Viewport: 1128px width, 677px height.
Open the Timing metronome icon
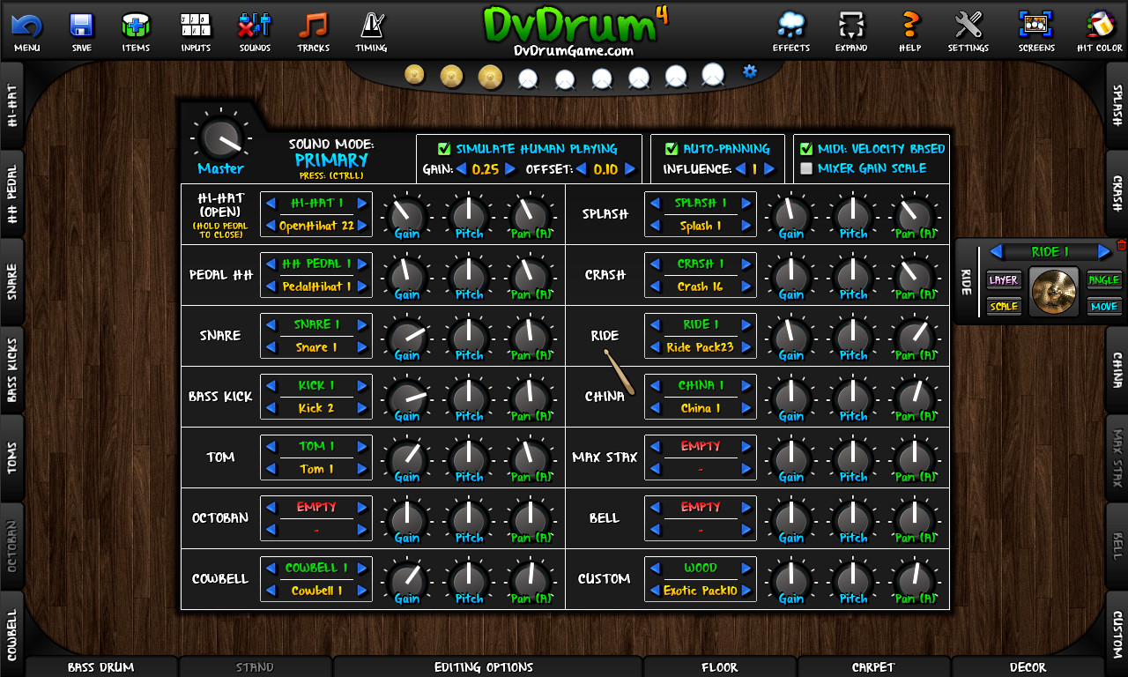(371, 26)
